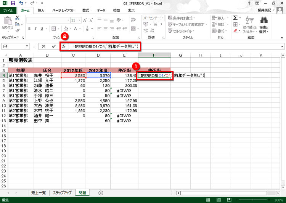Click Increase Indent icon
Viewport: 286px width, 203px height.
[x=125, y=29]
